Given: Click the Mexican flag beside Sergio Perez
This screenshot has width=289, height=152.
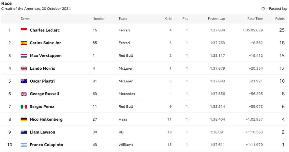Looking at the screenshot, I should point(24,107).
